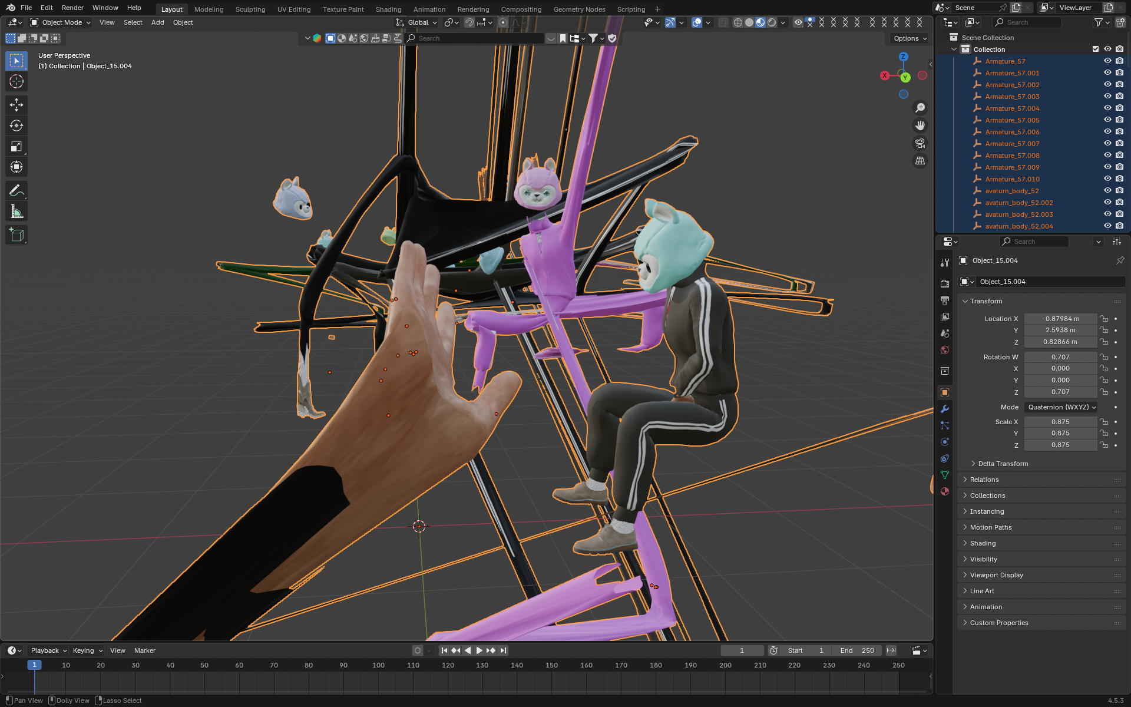This screenshot has height=707, width=1131.
Task: Select the Rotate tool
Action: [16, 125]
